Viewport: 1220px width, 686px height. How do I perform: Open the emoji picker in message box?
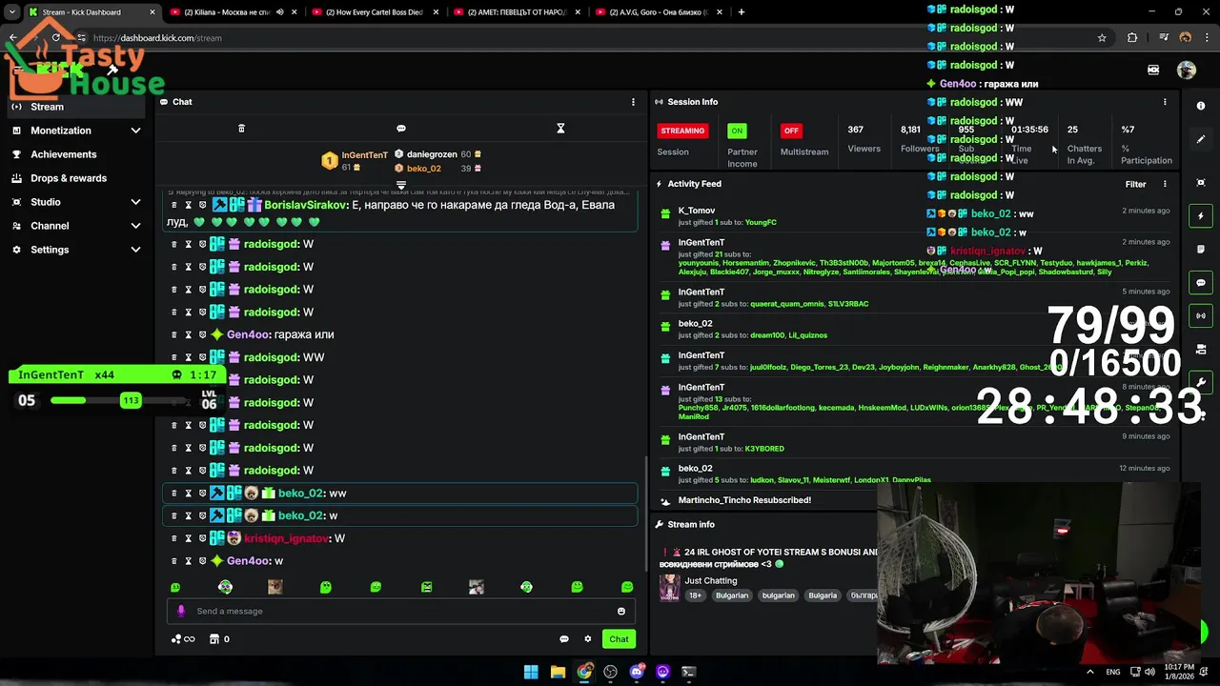621,611
